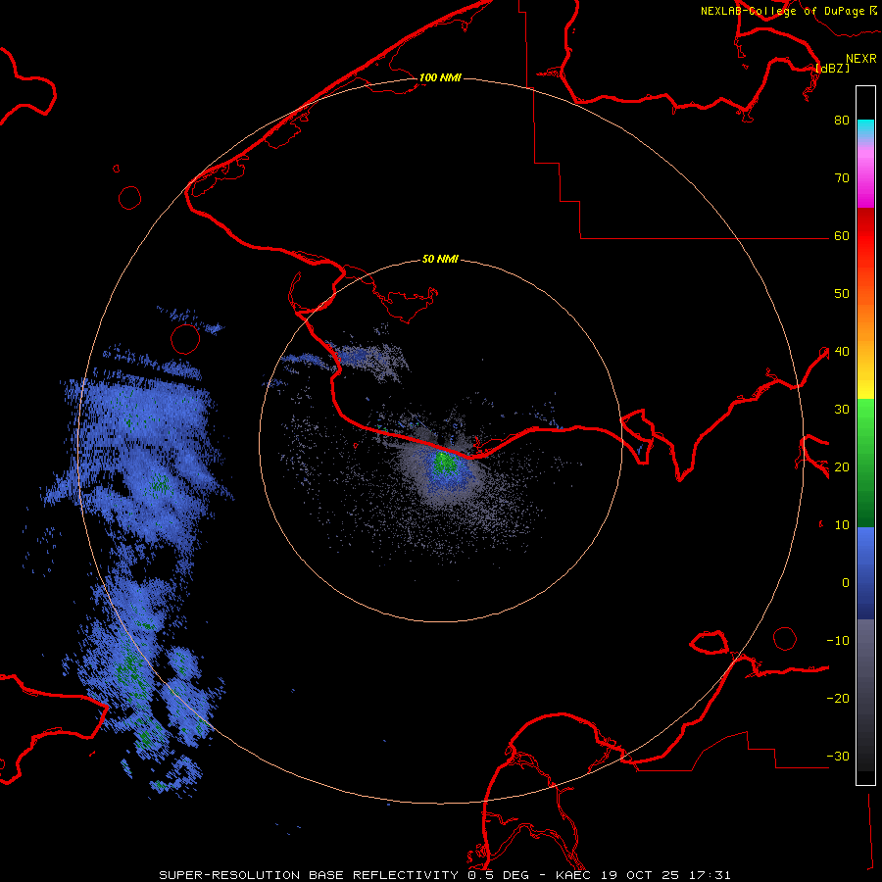Screen dimensions: 882x882
Task: Click the -20 value on the color scale
Action: [x=838, y=699]
